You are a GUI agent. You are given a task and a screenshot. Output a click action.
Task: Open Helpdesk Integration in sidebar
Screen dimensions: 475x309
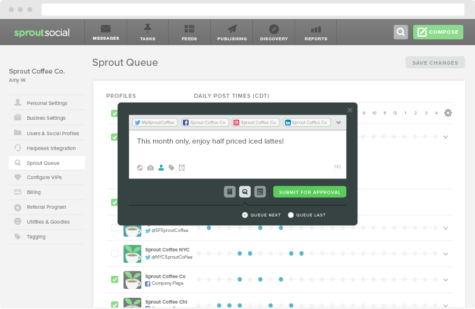point(47,148)
